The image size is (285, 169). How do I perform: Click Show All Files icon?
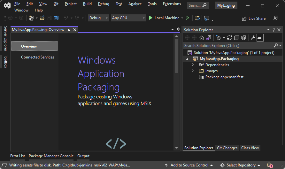243,38
